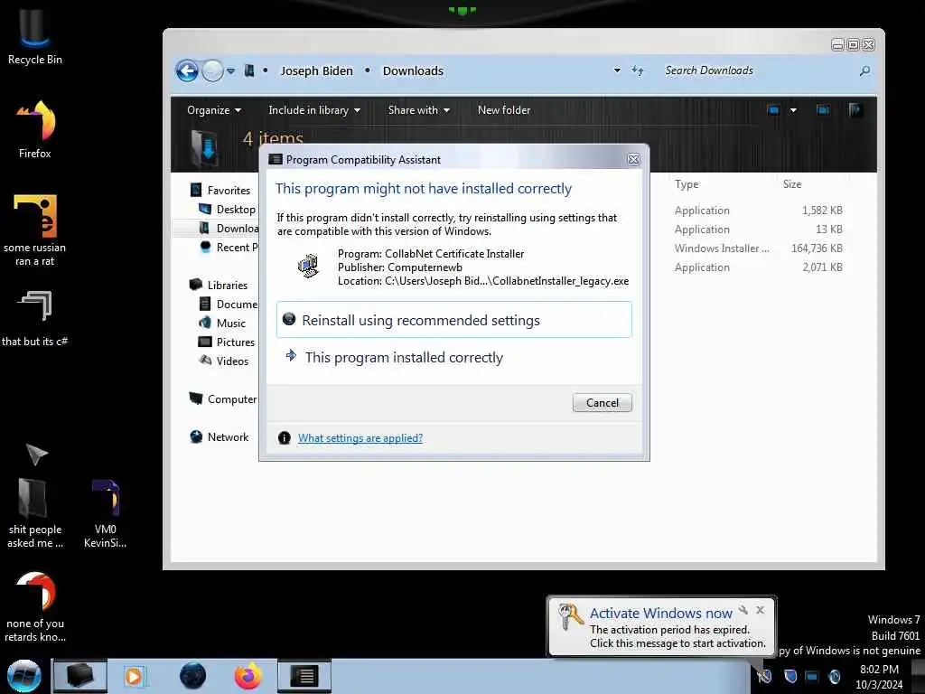
Task: Toggle the preview pane icon
Action: pos(822,110)
